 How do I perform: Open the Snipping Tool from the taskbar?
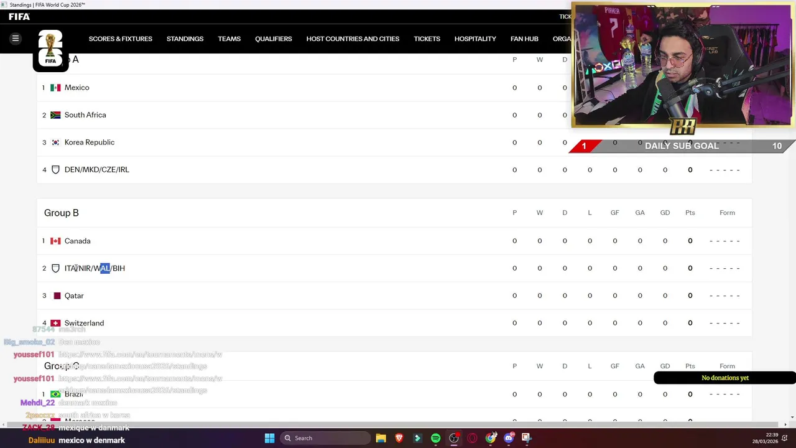coord(526,438)
